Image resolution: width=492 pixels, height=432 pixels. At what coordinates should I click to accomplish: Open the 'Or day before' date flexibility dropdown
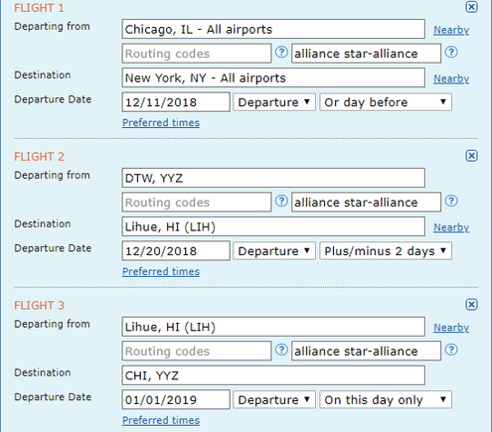[x=386, y=102]
